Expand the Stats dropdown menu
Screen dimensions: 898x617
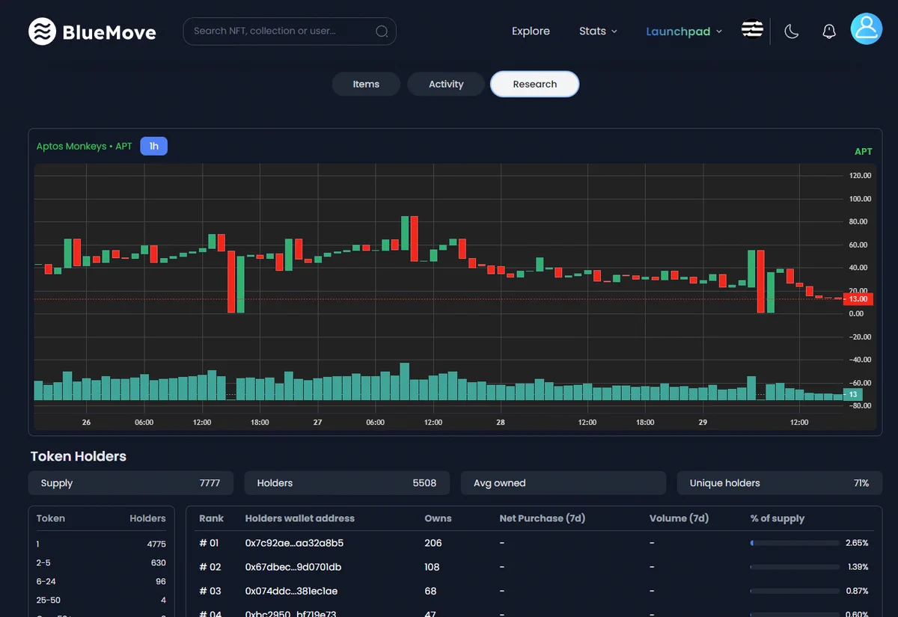(598, 31)
